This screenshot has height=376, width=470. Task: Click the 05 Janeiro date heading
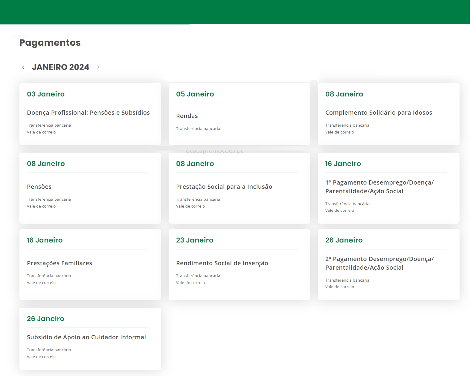pyautogui.click(x=195, y=94)
